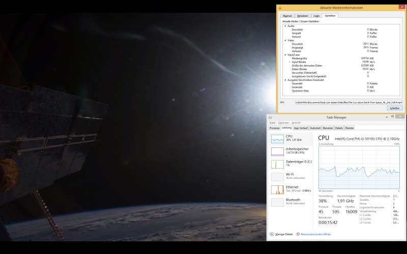The image size is (407, 254).
Task: Select the Upstream-Rate row
Action: pyautogui.click(x=342, y=91)
